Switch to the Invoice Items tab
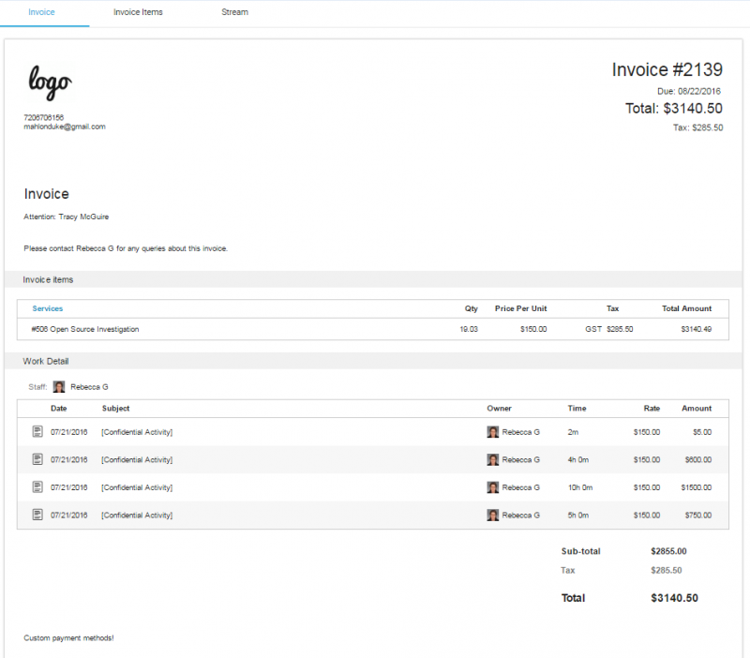750x658 pixels. coord(138,12)
